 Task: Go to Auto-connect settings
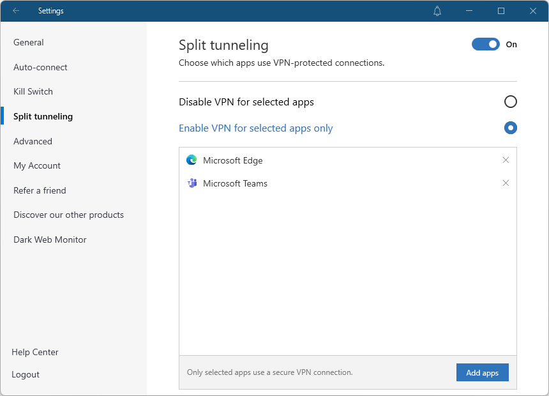[40, 67]
